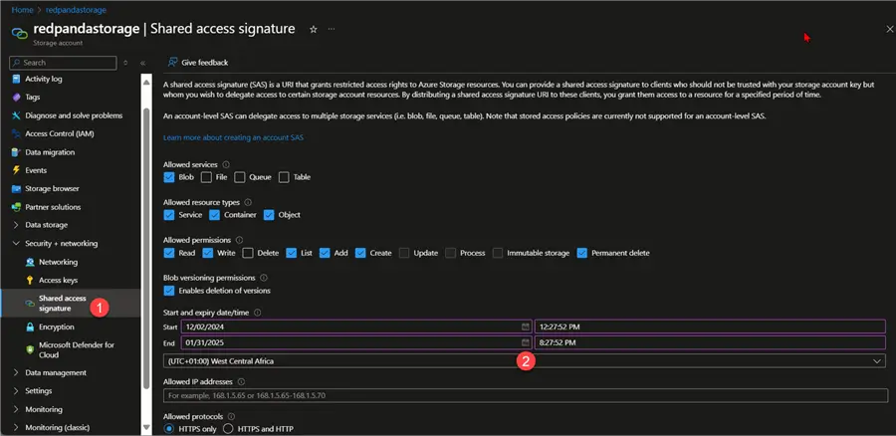This screenshot has width=896, height=436.
Task: Show info tooltip for Allowed services
Action: [226, 164]
